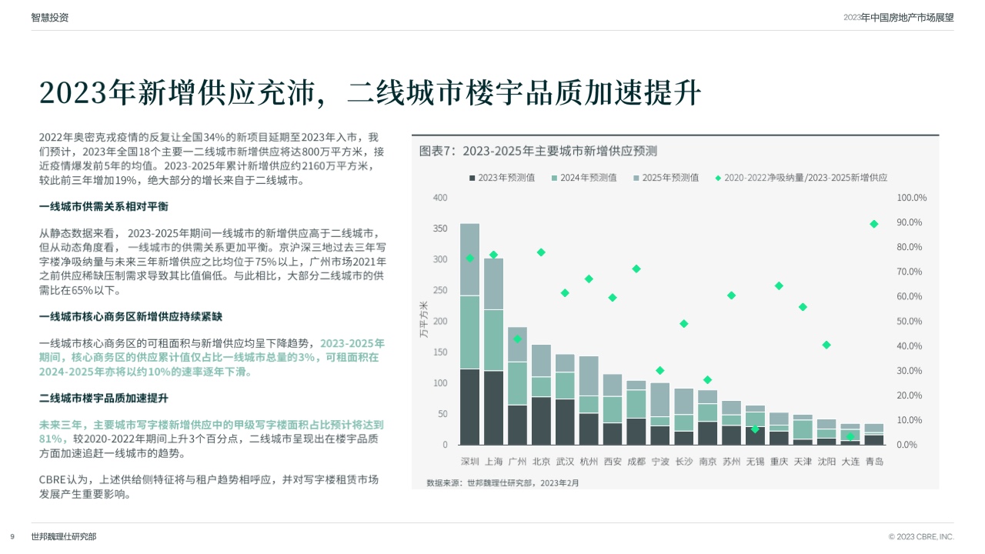
Task: Click the green highlighted 2023-2025年 text
Action: (352, 343)
